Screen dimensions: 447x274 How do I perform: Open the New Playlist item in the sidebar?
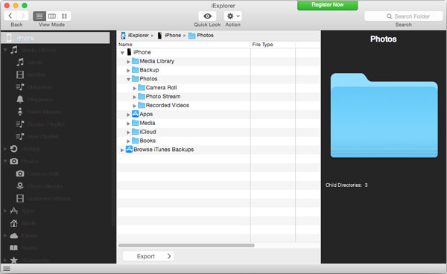point(37,136)
